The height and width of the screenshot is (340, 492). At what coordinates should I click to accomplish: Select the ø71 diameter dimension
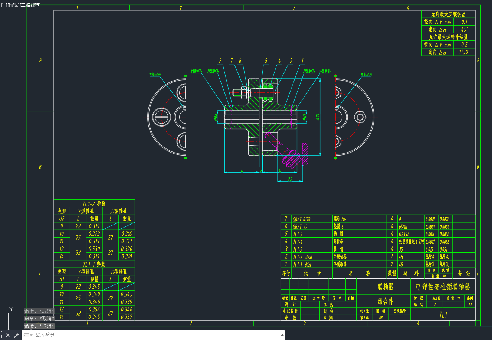point(318,117)
